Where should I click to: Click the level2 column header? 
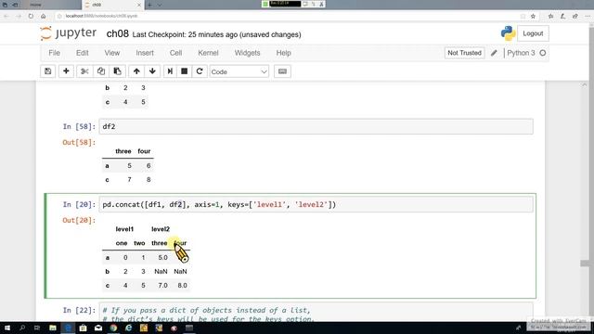[161, 229]
